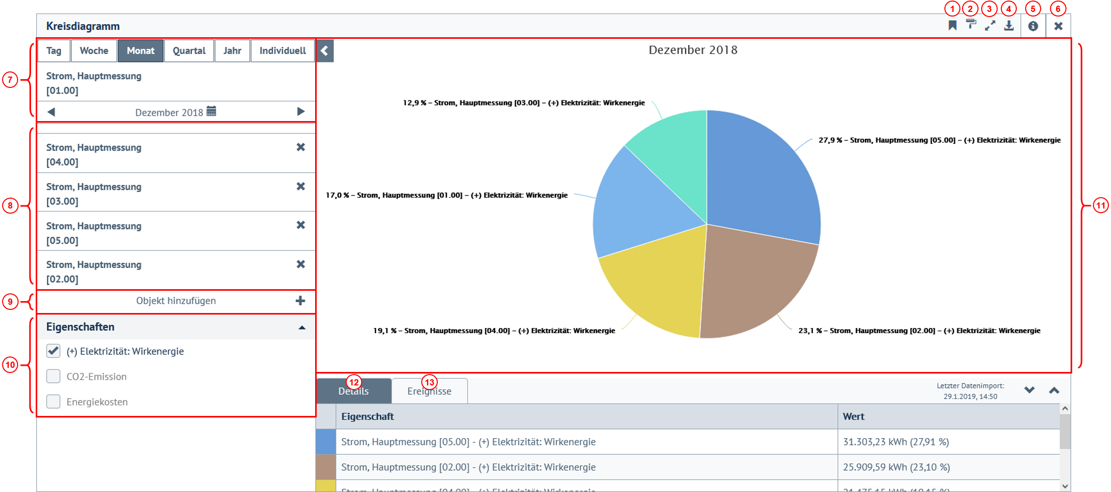Screen dimensions: 1111x492
Task: Expand details table with up chevron
Action: point(1054,391)
